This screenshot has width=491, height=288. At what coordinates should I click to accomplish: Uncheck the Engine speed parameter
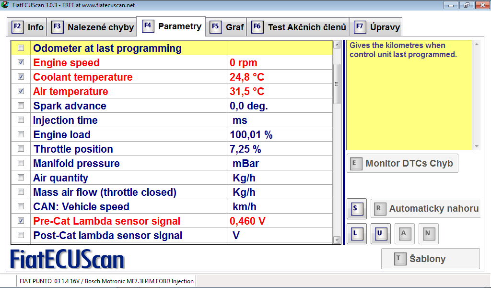coord(21,62)
